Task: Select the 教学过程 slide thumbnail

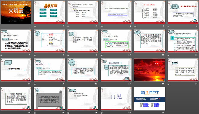Action: 49,12
